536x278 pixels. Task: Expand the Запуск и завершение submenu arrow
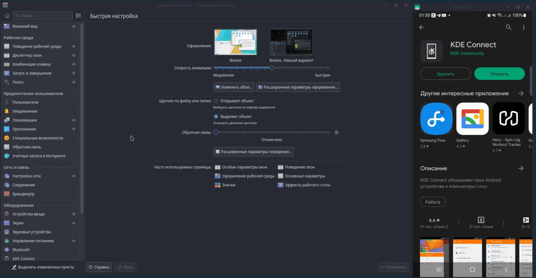[x=74, y=73]
